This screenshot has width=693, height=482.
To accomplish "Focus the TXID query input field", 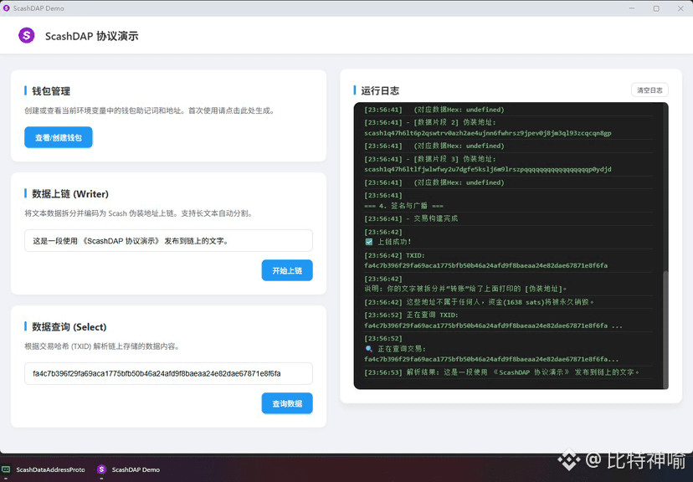I will (168, 373).
